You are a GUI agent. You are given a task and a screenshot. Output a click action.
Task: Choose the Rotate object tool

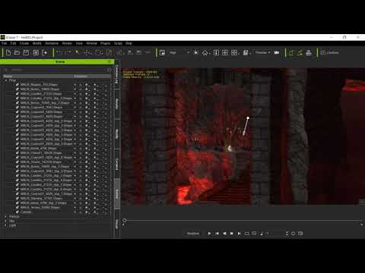tap(98, 52)
